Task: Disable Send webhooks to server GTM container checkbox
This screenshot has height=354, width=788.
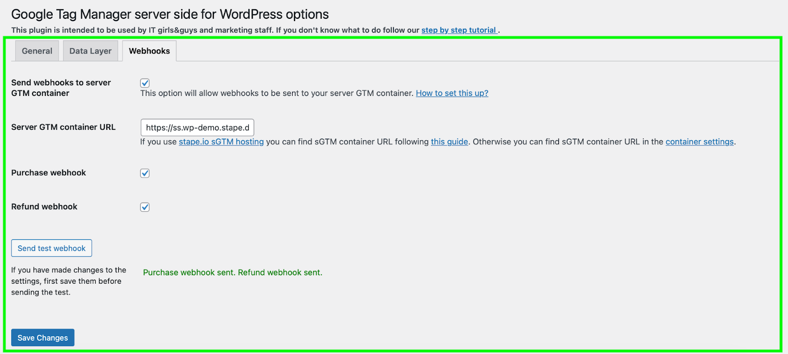Action: (145, 83)
